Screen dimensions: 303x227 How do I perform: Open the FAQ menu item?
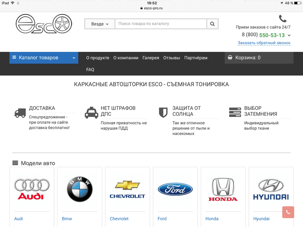90,70
